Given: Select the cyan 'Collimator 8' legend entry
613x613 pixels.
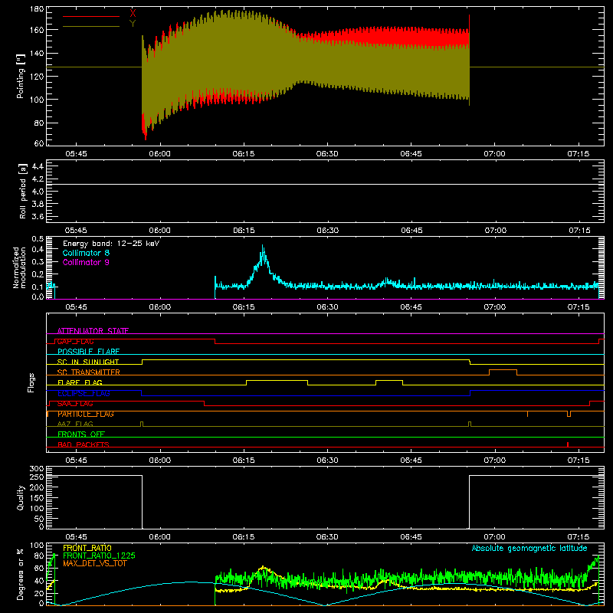Looking at the screenshot, I should (x=86, y=253).
